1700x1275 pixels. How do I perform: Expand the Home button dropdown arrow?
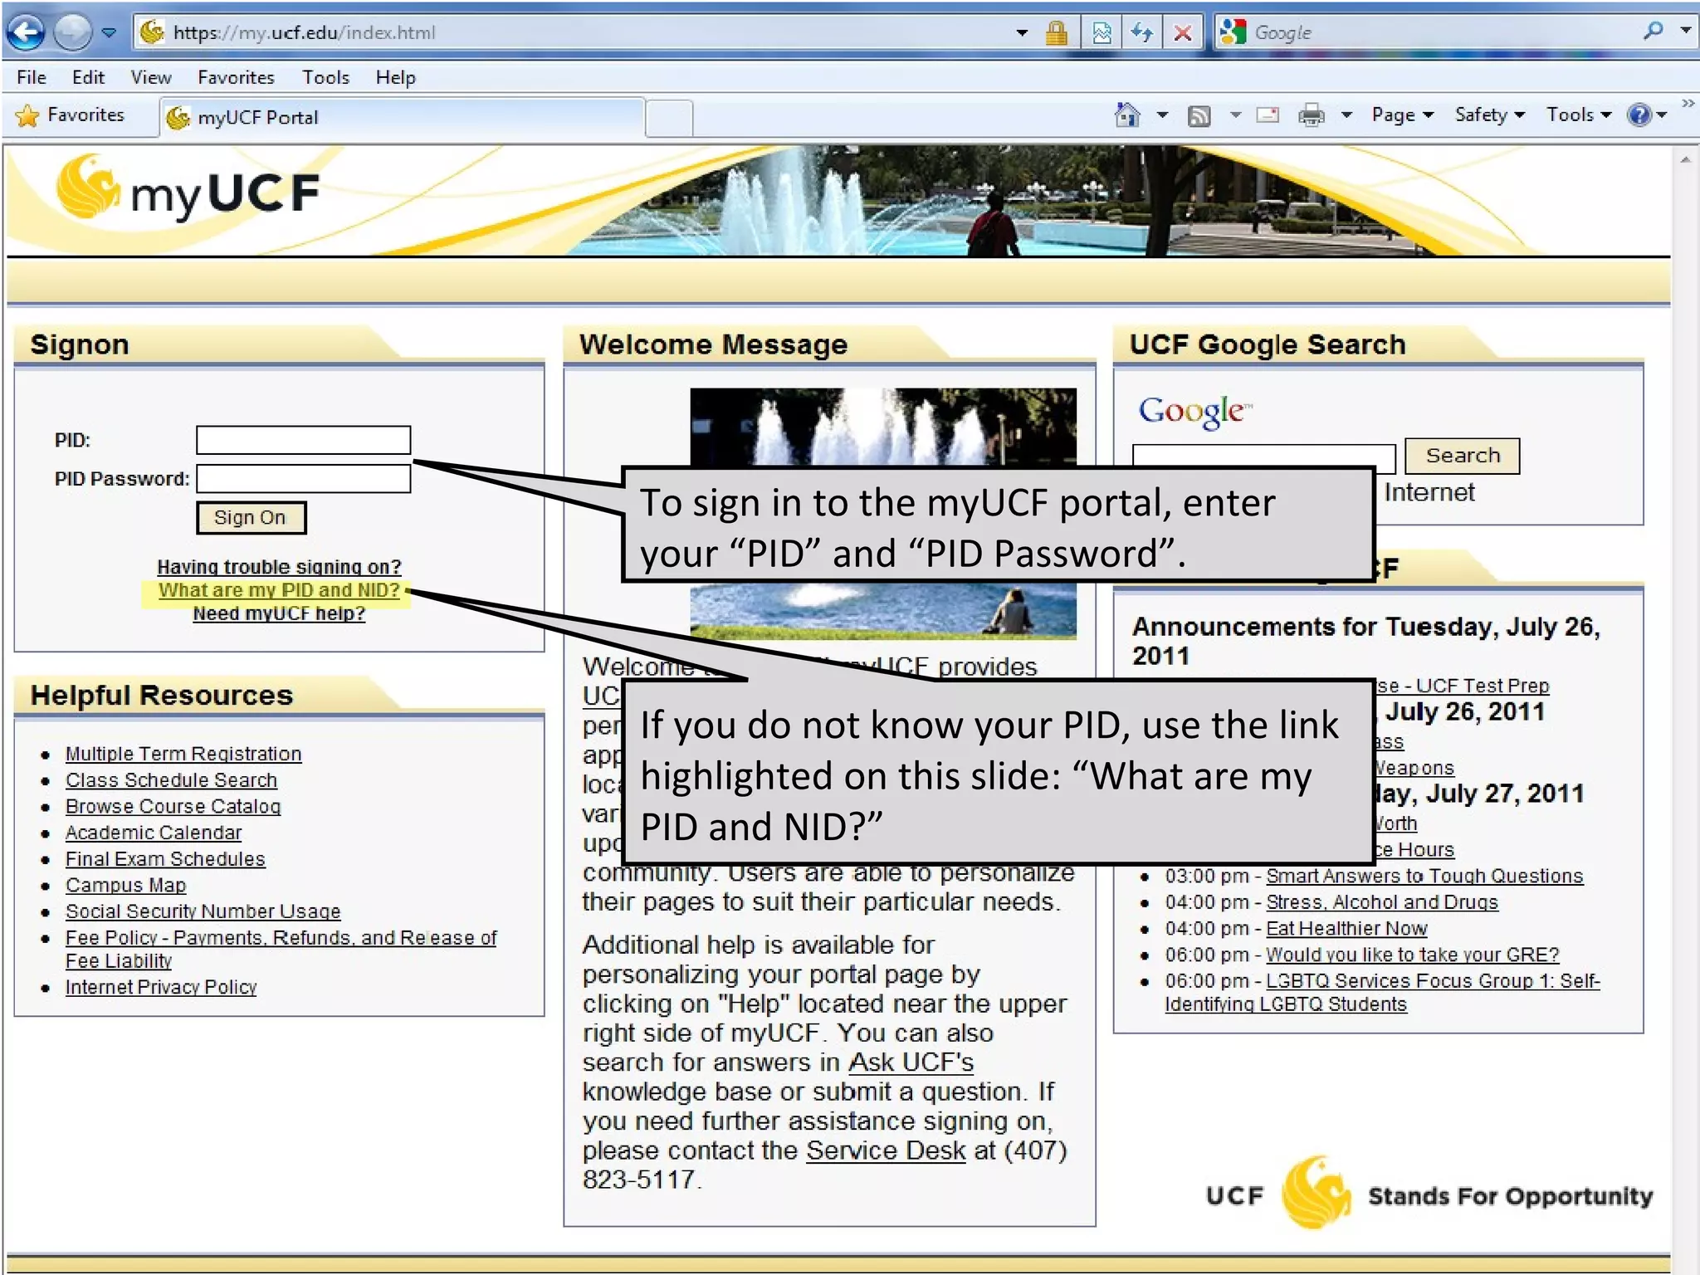pyautogui.click(x=1162, y=115)
